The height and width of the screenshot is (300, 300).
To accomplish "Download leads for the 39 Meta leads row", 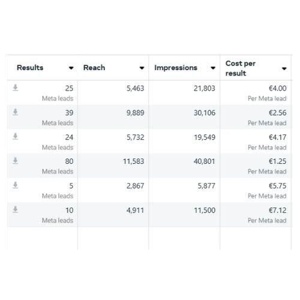I will click(16, 112).
